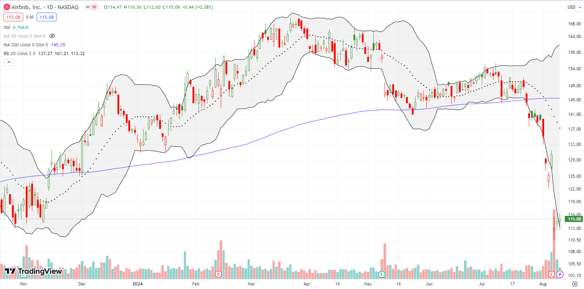Open the USD currency dropdown
Image resolution: width=584 pixels, height=289 pixels.
tap(574, 7)
